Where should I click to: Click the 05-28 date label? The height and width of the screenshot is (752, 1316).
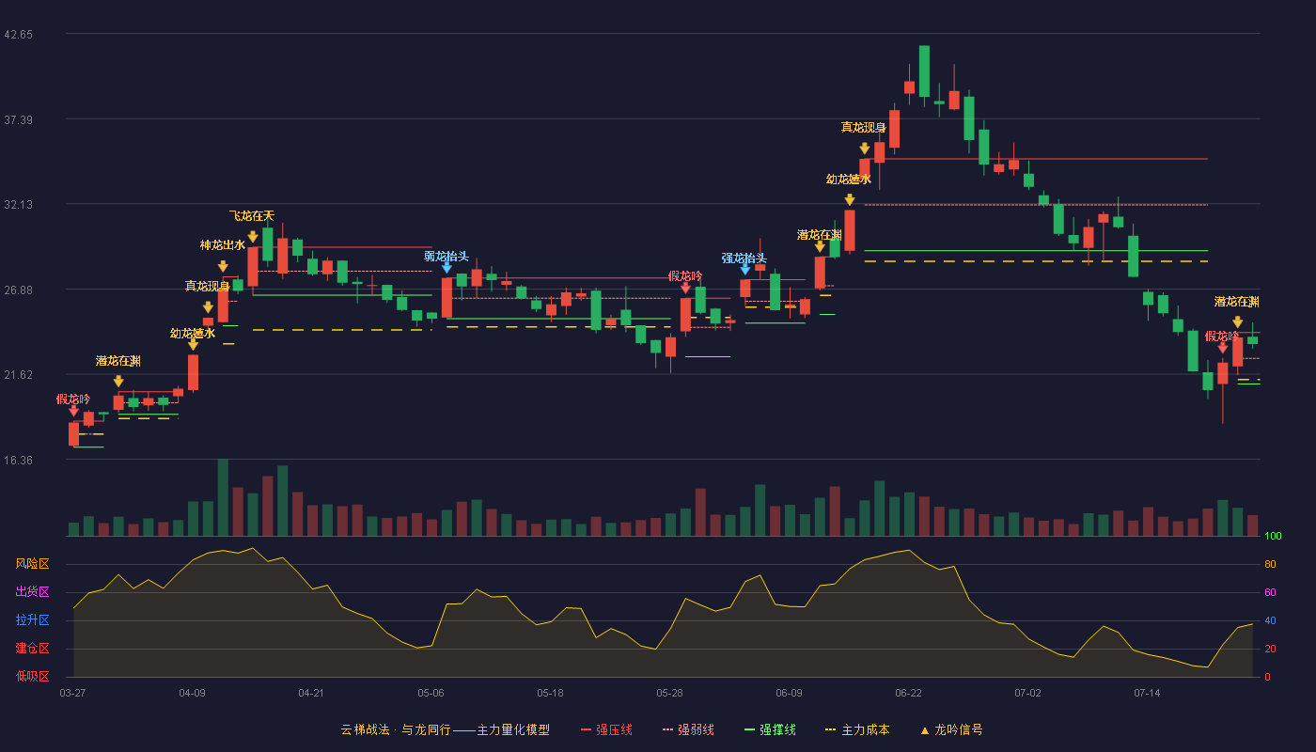[669, 693]
